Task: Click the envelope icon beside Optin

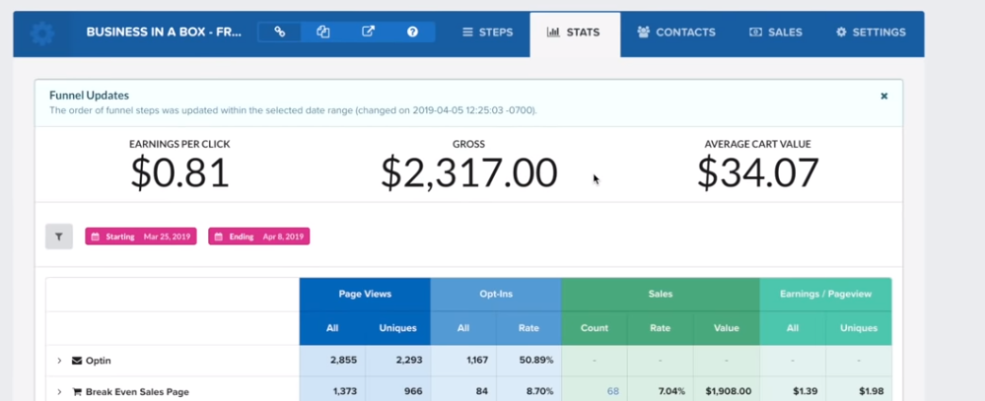Action: click(77, 361)
